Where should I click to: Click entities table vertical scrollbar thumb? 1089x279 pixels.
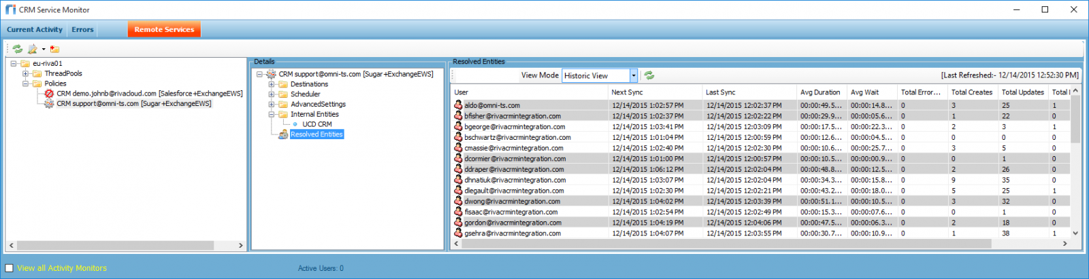click(1075, 119)
